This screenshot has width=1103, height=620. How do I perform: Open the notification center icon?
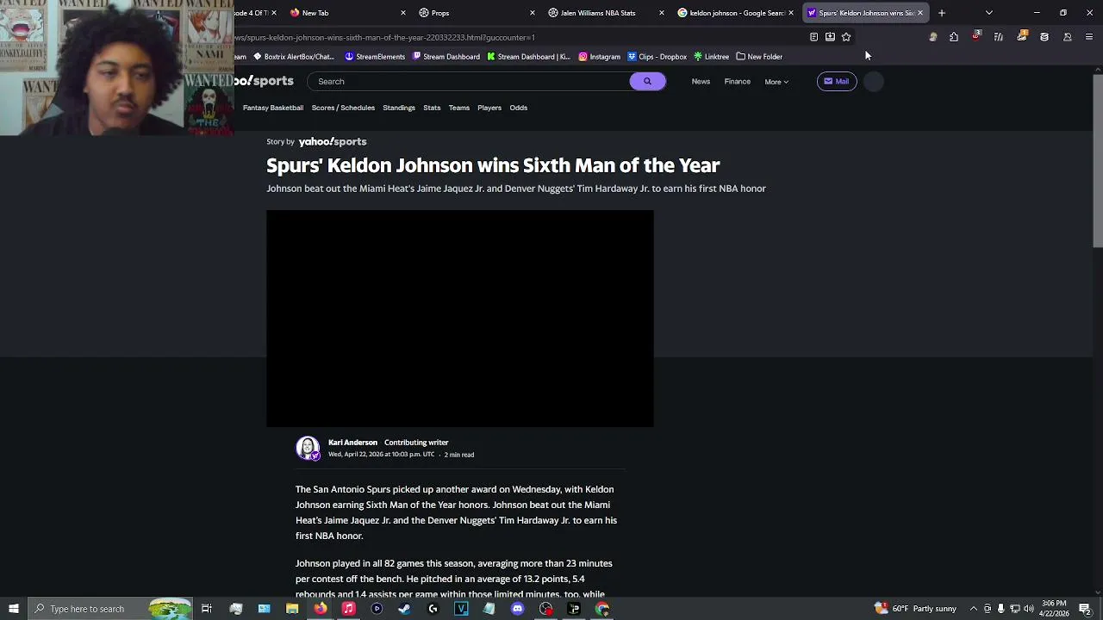tap(1085, 609)
